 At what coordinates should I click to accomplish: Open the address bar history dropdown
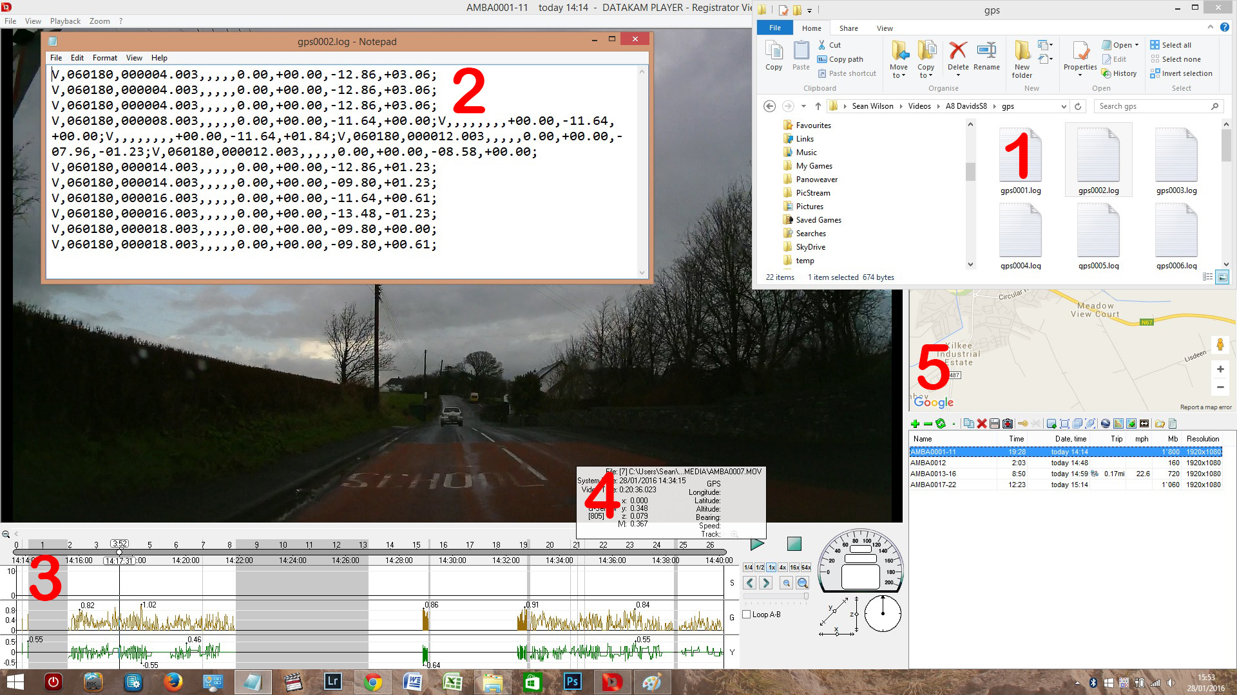1063,106
